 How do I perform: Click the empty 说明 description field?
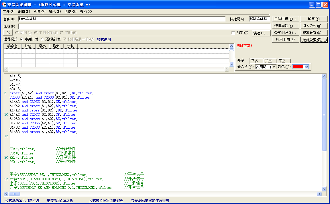pos(144,26)
